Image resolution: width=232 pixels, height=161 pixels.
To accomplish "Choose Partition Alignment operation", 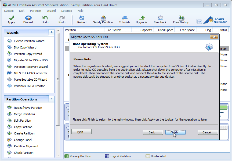I will [23, 146].
